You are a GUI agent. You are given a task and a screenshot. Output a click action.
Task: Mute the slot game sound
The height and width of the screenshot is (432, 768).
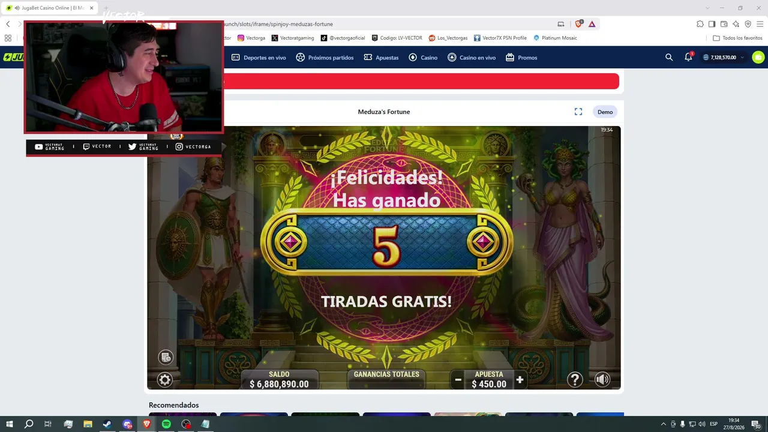pyautogui.click(x=602, y=379)
